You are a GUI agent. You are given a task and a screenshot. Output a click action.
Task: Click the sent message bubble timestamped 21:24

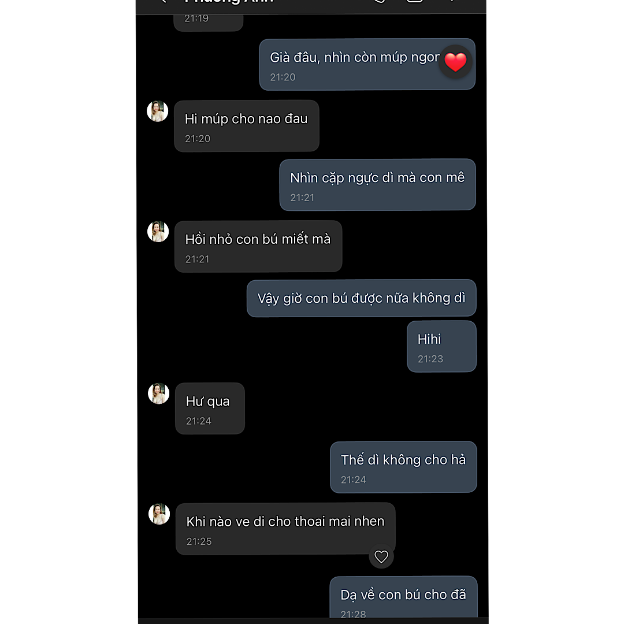click(403, 467)
